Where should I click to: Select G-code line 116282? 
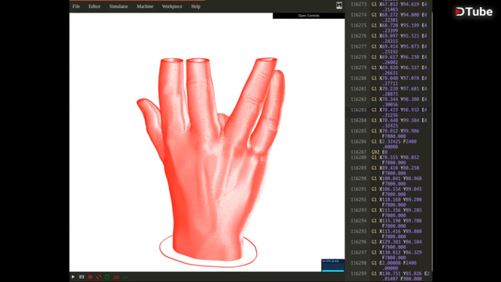pyautogui.click(x=389, y=102)
